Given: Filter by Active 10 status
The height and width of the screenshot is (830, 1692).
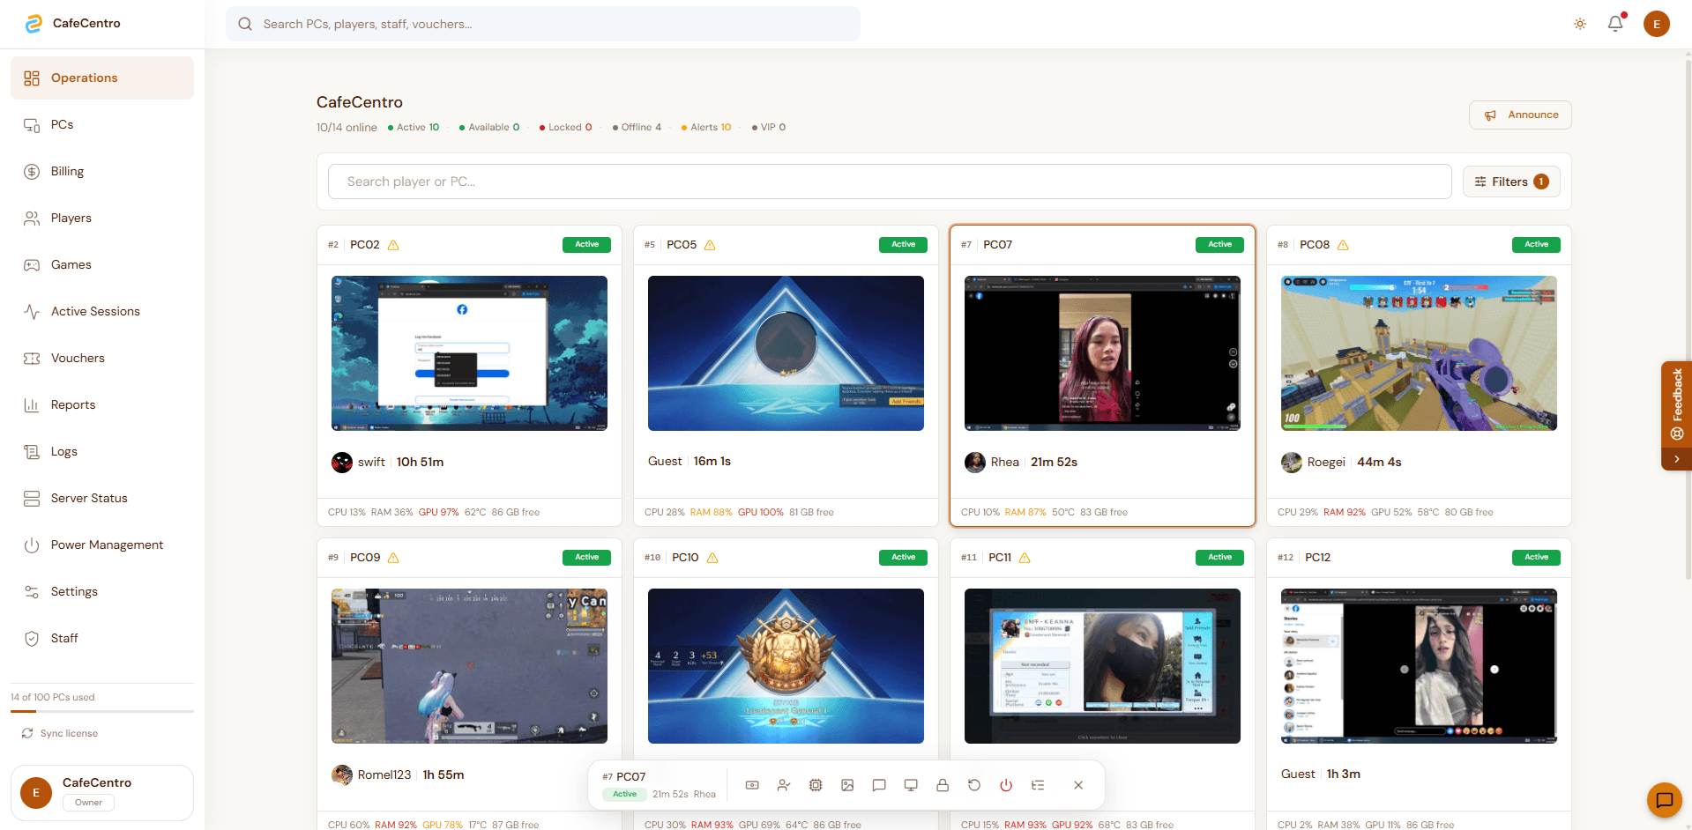Looking at the screenshot, I should click(x=414, y=127).
